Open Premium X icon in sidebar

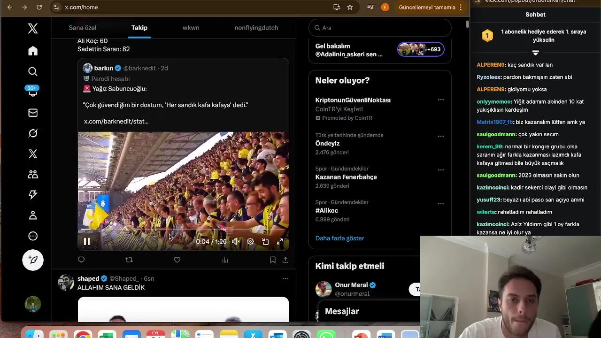[33, 154]
